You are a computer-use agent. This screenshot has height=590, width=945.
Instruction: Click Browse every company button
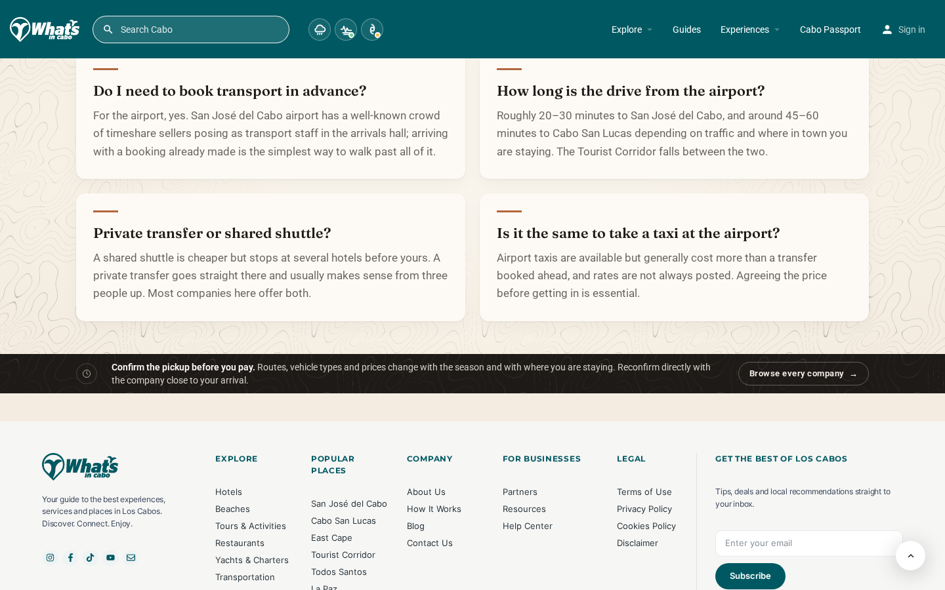pos(803,374)
